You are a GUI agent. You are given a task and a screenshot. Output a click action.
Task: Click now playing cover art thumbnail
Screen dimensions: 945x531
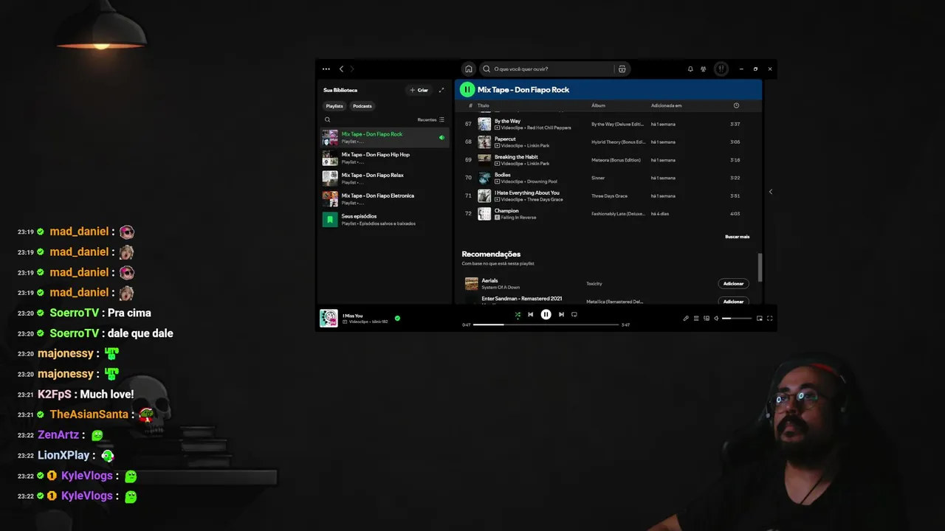[x=329, y=318]
